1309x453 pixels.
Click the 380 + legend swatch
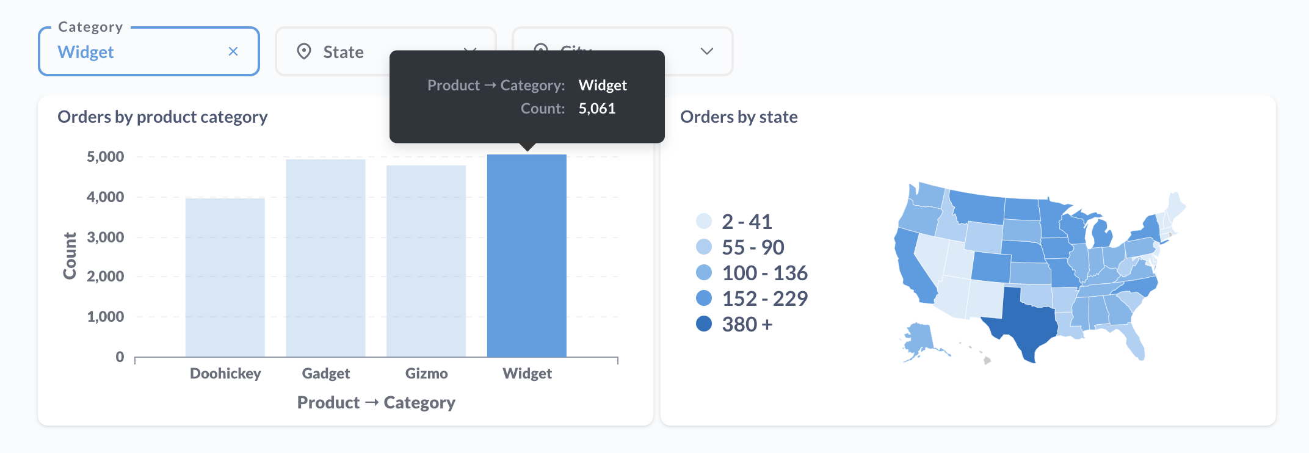(x=704, y=324)
